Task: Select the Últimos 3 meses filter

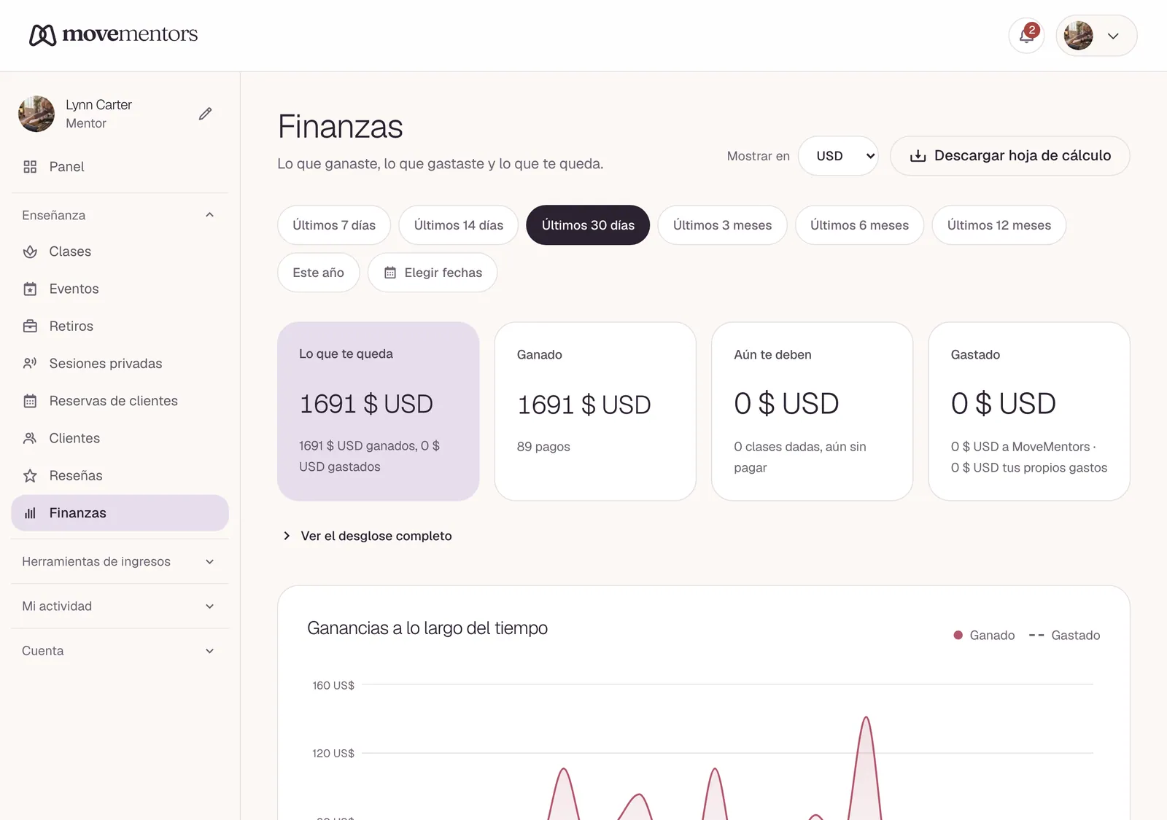Action: (x=722, y=225)
